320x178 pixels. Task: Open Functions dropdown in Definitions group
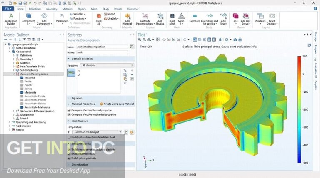pos(78,19)
